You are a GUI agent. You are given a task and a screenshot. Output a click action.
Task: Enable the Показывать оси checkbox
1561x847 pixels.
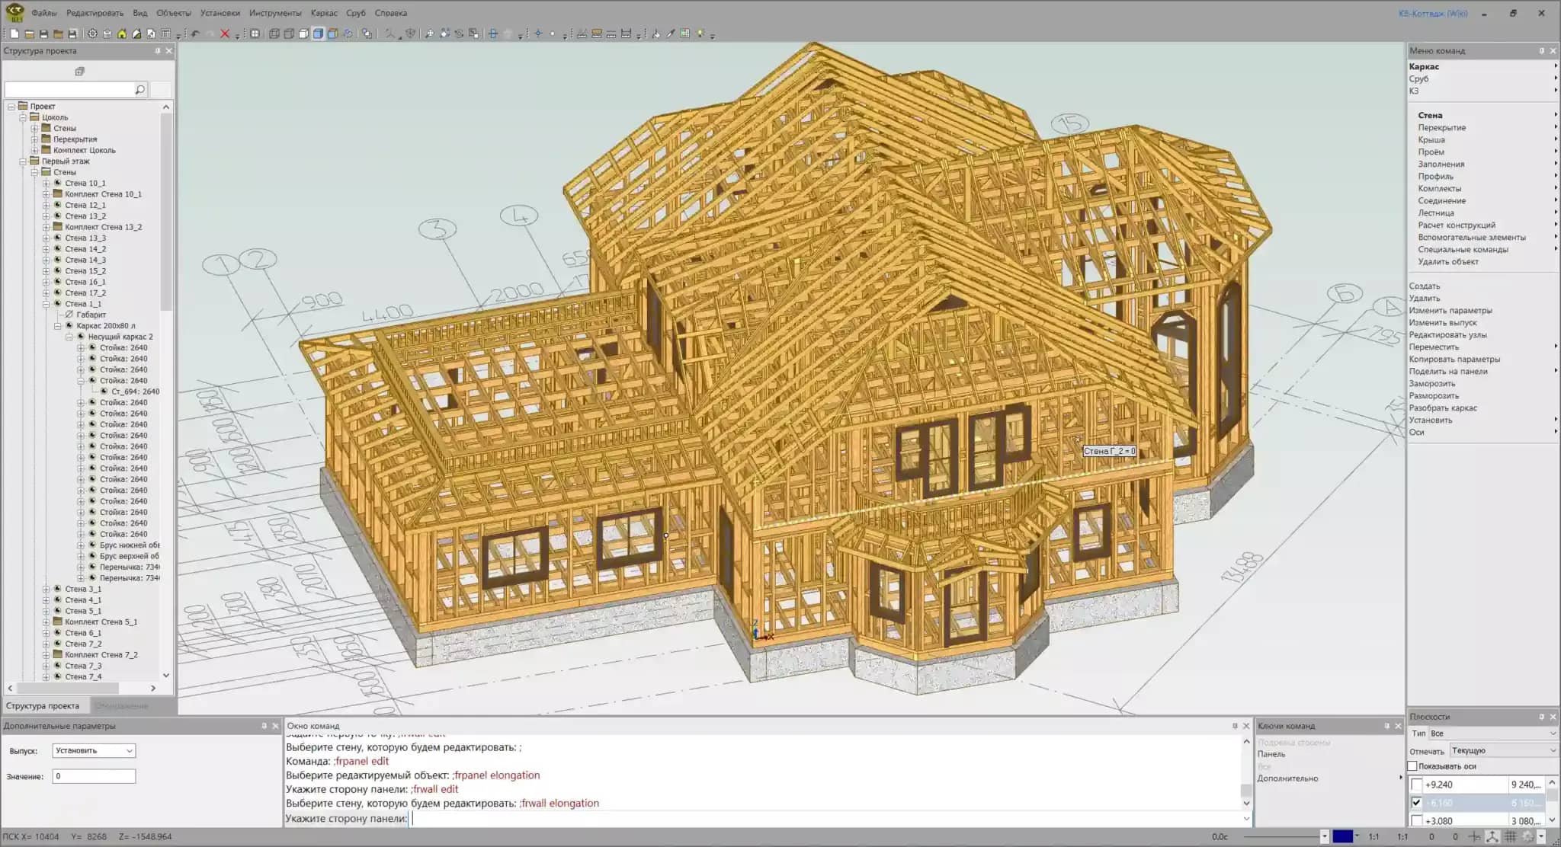pos(1412,766)
